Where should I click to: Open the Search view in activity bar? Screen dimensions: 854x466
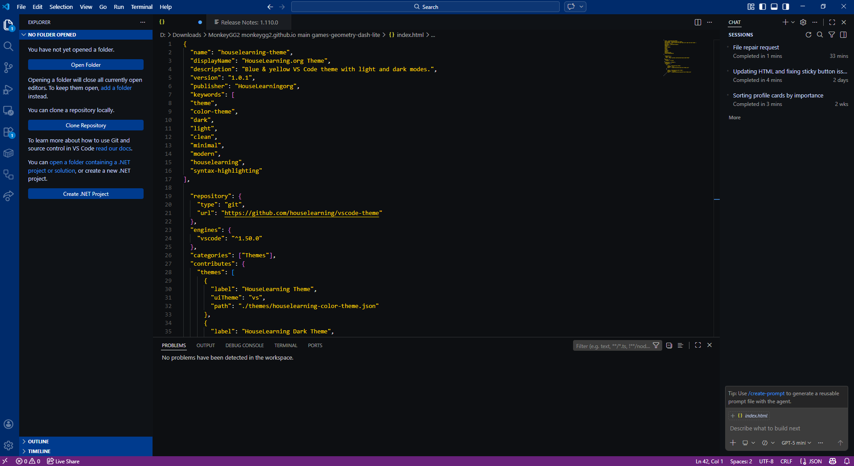click(x=8, y=46)
